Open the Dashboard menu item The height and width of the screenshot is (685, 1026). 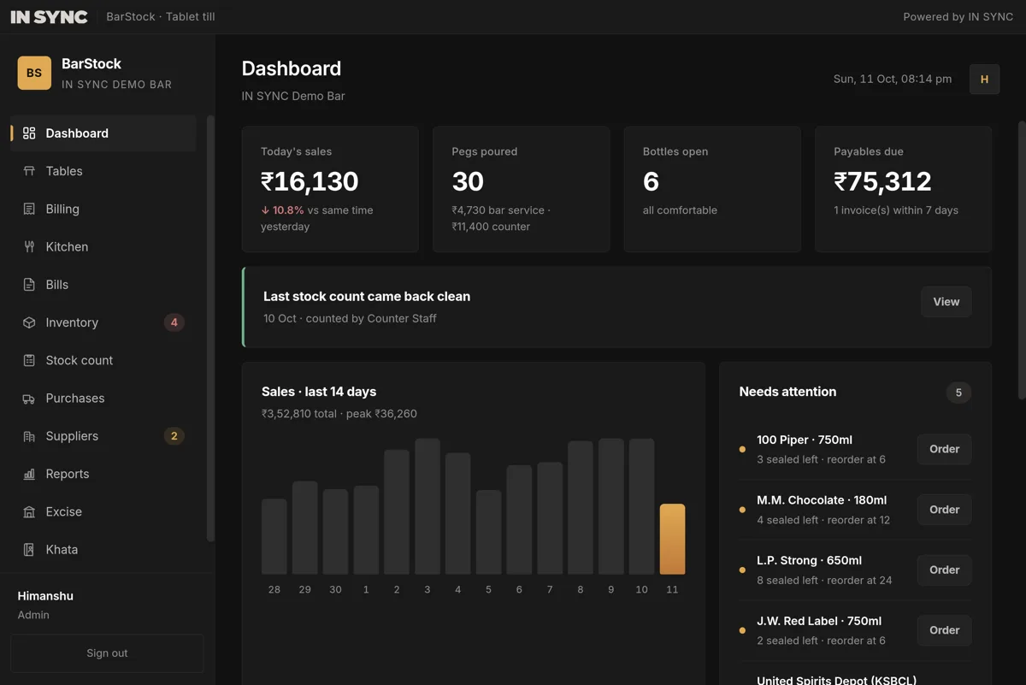click(x=103, y=133)
